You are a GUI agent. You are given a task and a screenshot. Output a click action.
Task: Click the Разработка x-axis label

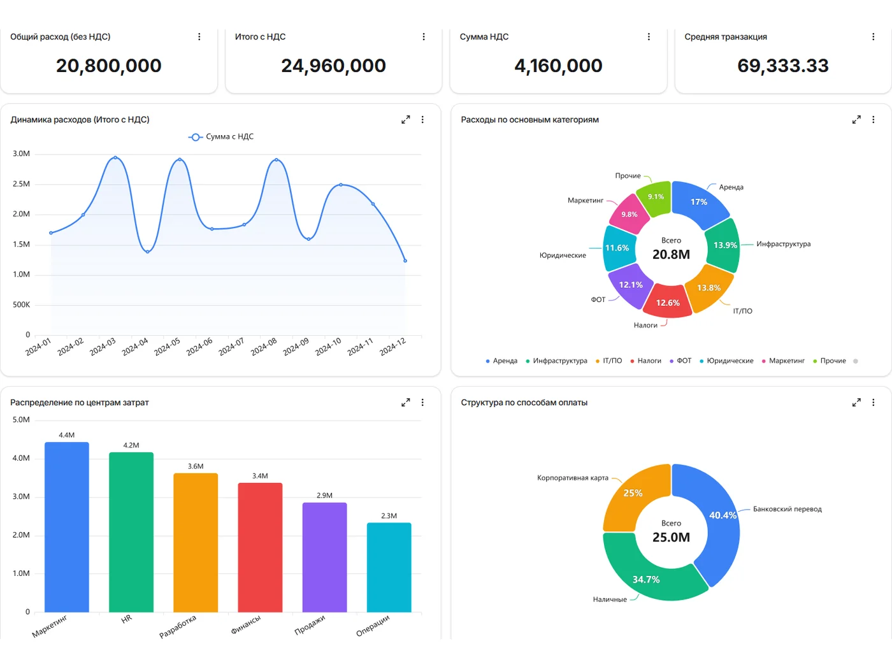(178, 626)
